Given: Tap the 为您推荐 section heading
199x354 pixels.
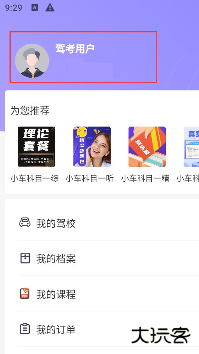Looking at the screenshot, I should click(30, 111).
